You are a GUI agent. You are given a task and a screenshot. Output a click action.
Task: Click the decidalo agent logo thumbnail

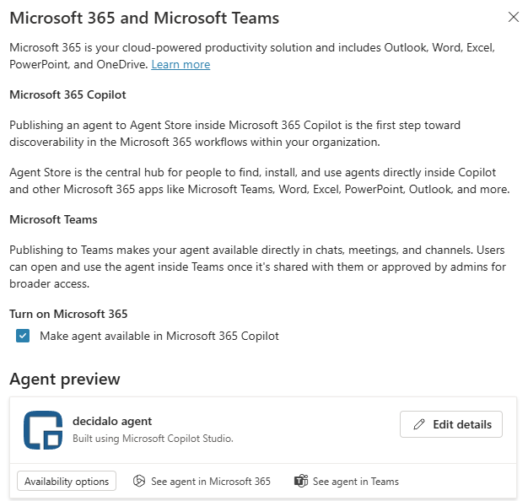43,430
